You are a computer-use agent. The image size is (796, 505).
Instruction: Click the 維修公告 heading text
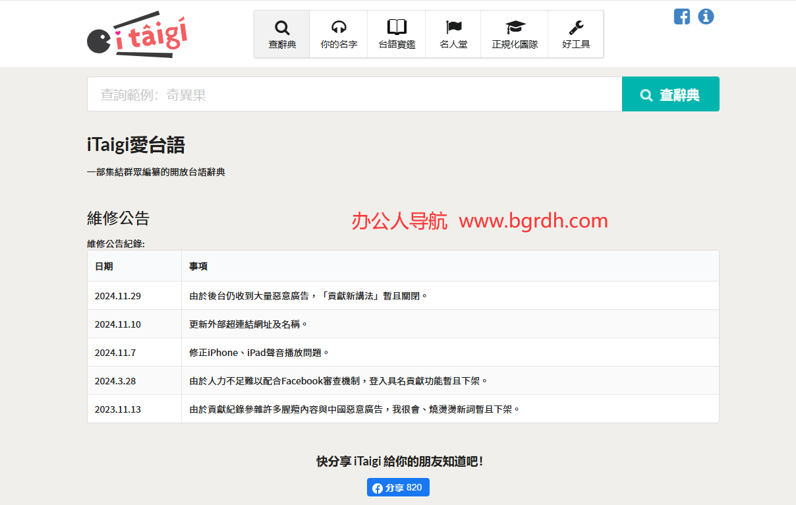pos(117,218)
